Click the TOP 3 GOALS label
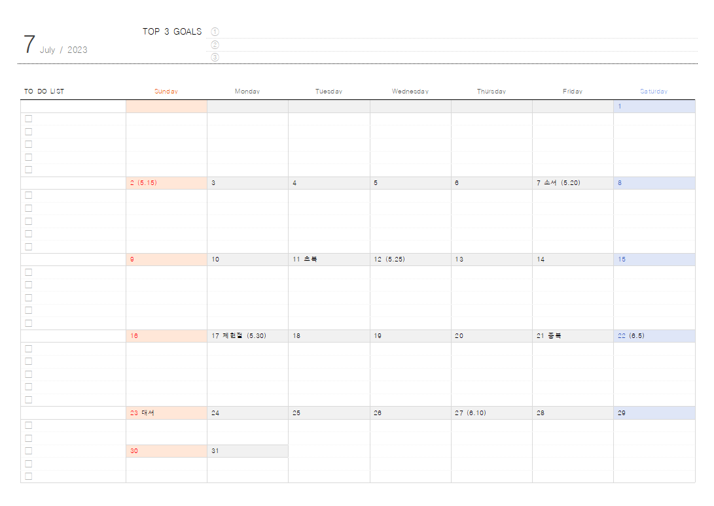714x506 pixels. point(172,31)
